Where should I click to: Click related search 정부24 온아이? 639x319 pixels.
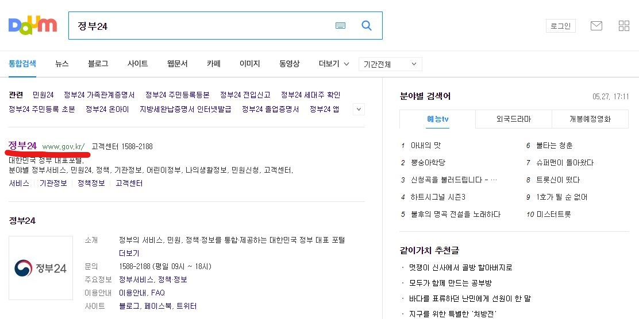click(x=107, y=110)
